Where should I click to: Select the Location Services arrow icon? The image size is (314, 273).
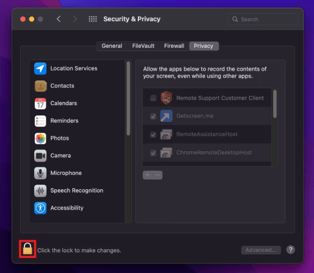pos(40,68)
